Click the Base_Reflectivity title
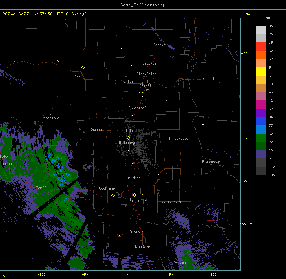 pyautogui.click(x=143, y=5)
